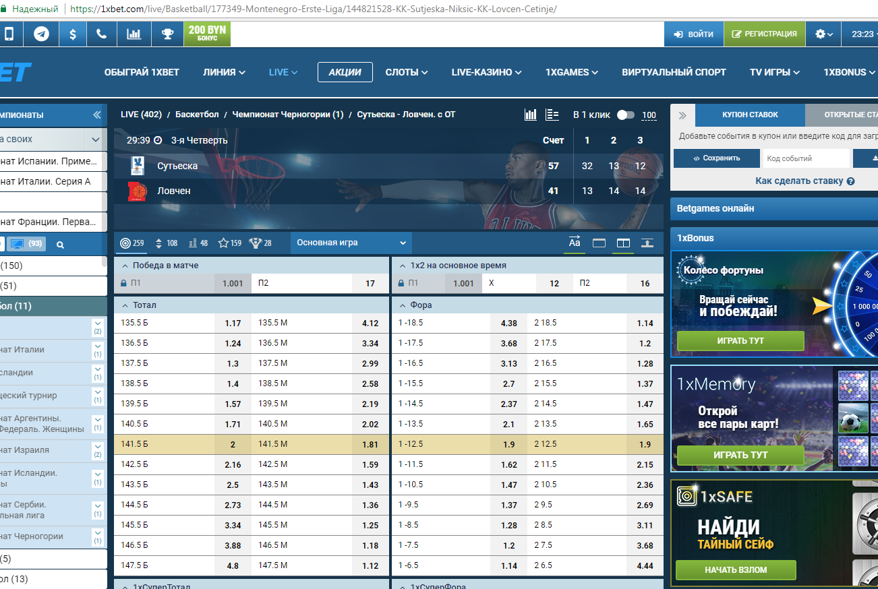Click 'Играть тут' under 1xMemory
The height and width of the screenshot is (589, 878).
[x=740, y=455]
